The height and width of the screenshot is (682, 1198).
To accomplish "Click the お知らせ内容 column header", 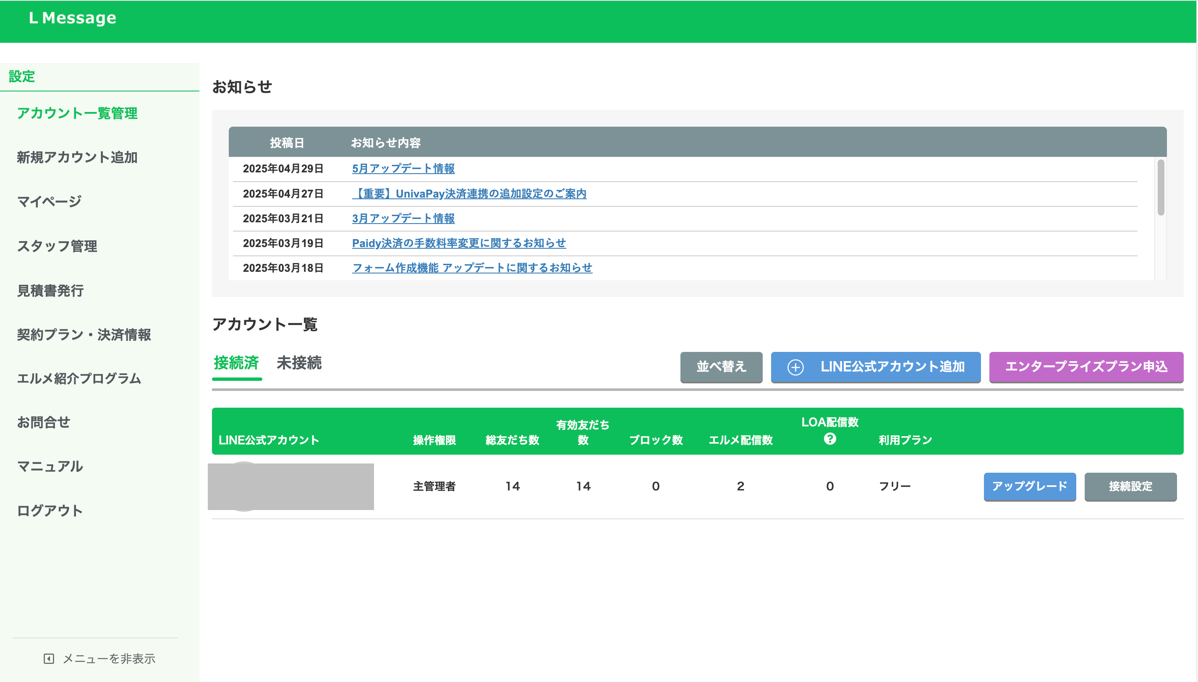I will pos(386,143).
